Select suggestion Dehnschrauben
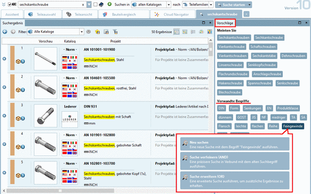311x194 pixels. point(293,56)
